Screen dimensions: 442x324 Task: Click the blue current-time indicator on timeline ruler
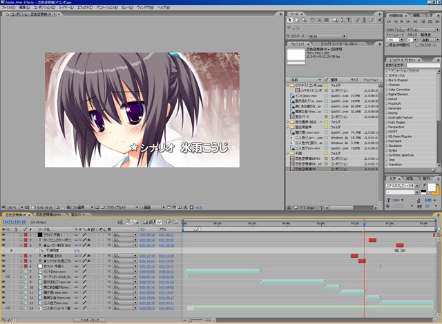364,224
